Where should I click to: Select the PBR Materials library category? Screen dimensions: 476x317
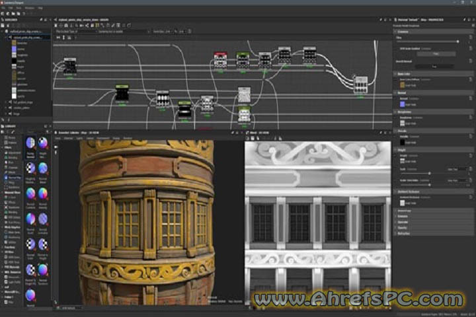[x=11, y=267]
